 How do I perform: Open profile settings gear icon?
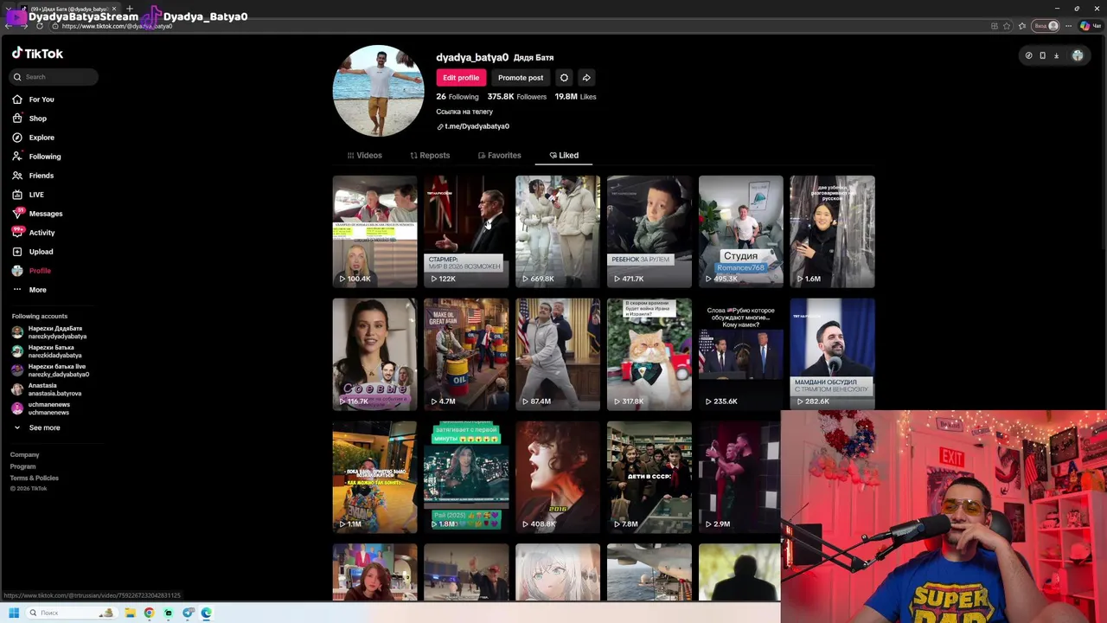564,78
